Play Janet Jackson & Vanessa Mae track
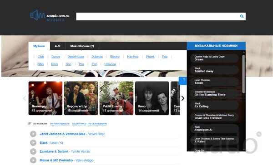 tap(33, 134)
